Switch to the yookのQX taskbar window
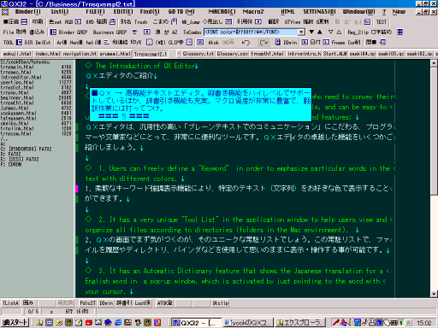The image size is (438, 328). click(248, 323)
